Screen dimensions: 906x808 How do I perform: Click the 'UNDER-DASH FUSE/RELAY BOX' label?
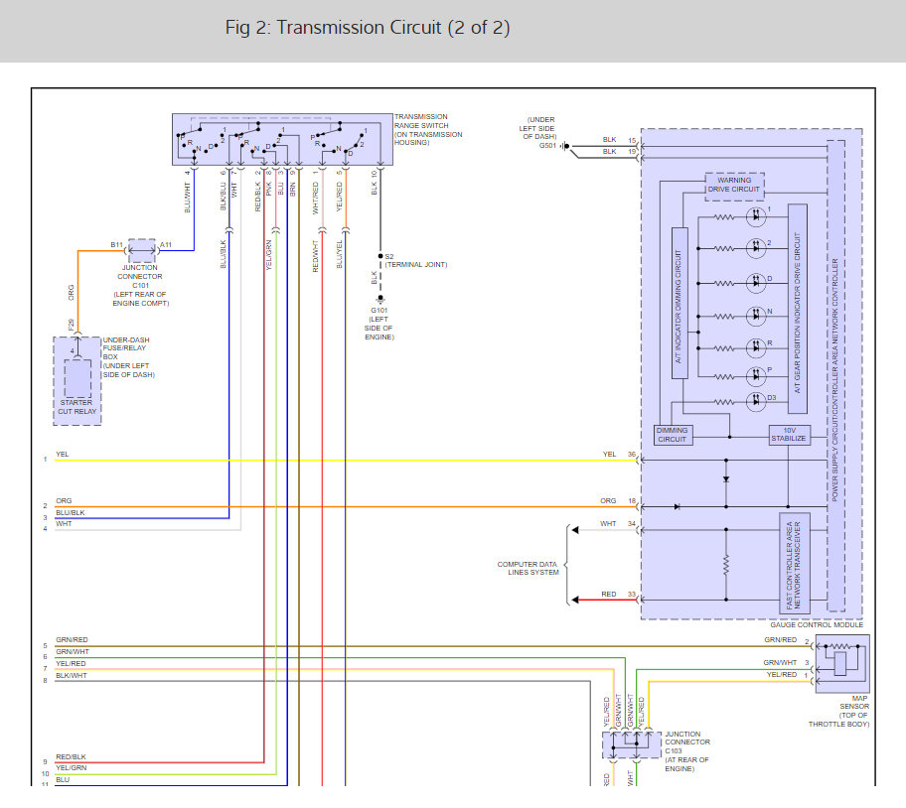point(125,348)
